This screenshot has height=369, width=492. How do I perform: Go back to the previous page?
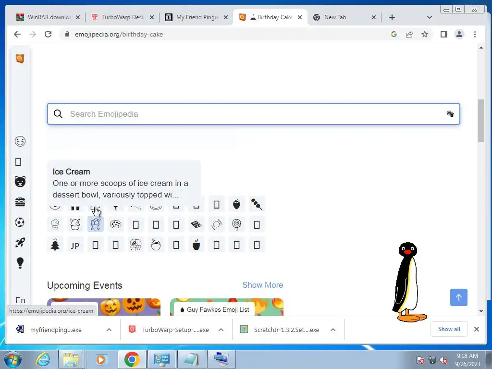point(17,34)
